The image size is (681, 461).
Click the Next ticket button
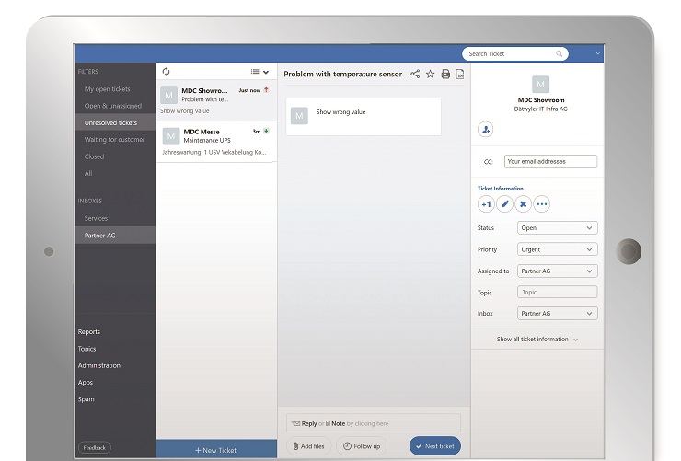pos(435,446)
